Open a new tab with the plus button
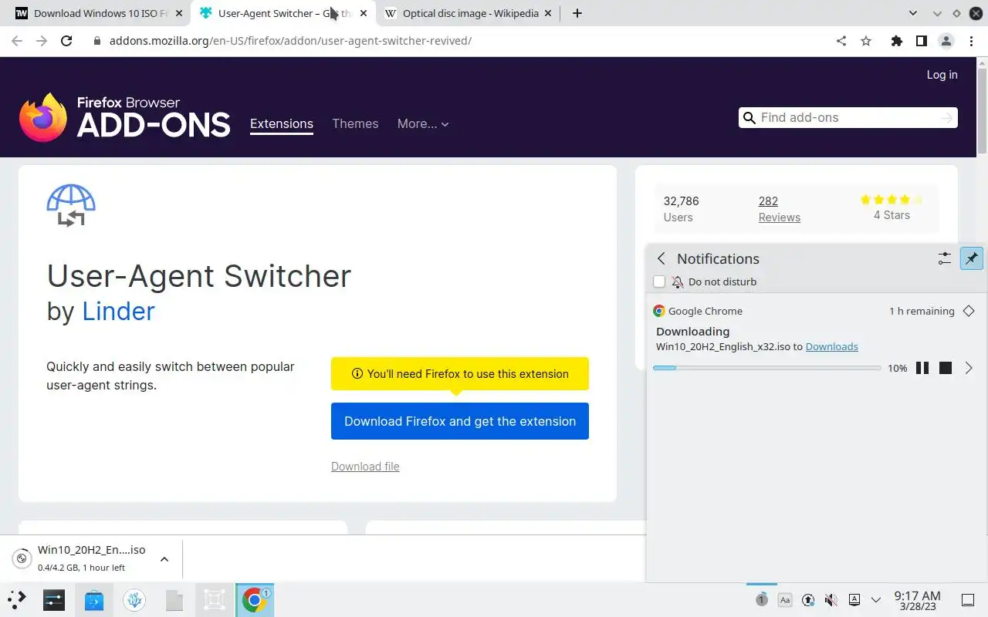This screenshot has height=617, width=988. tap(577, 13)
